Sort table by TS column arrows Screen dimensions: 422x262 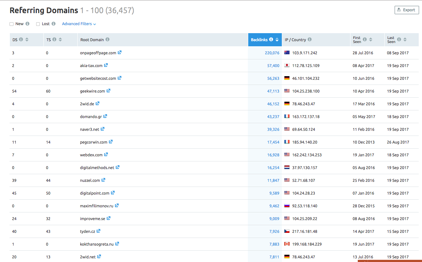pyautogui.click(x=60, y=39)
